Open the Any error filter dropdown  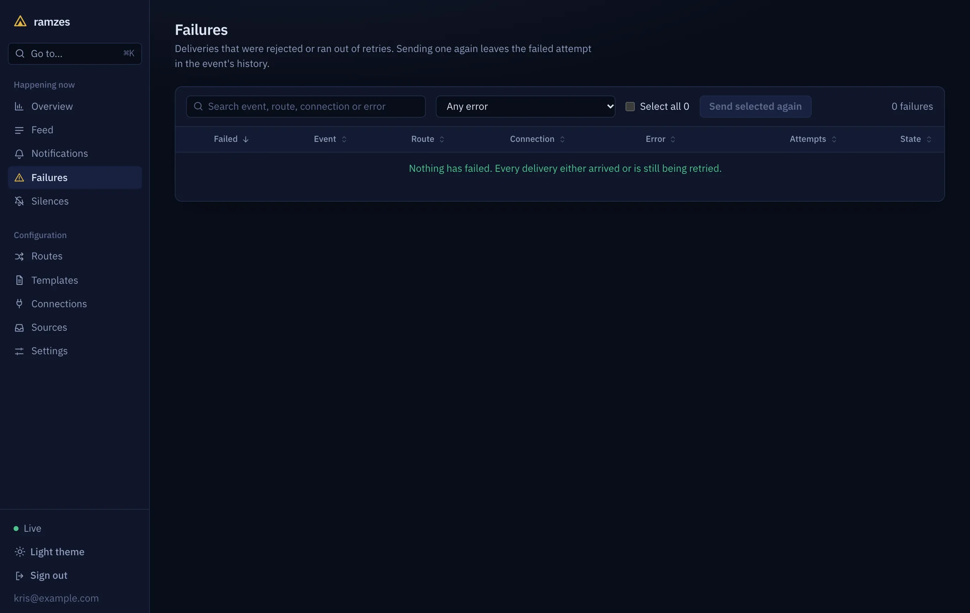tap(525, 106)
